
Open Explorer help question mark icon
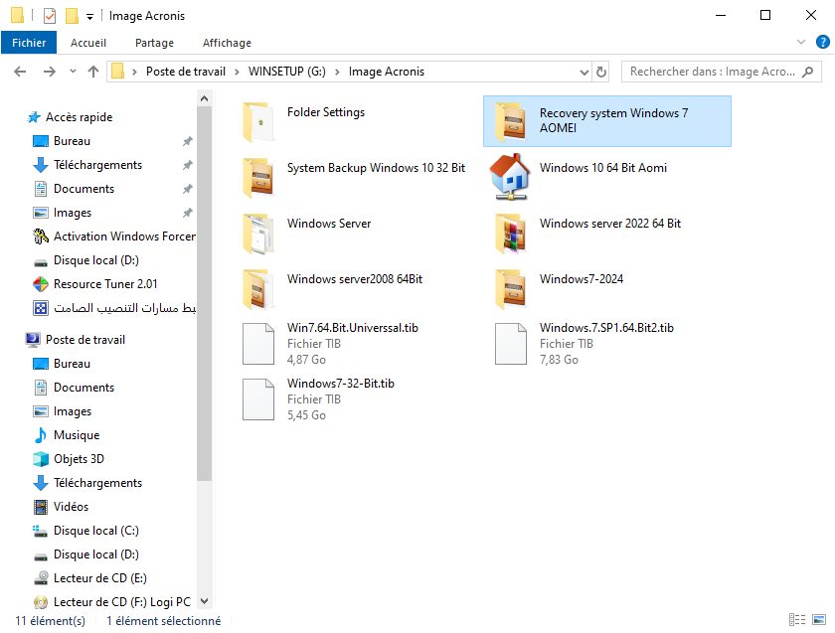tap(823, 42)
